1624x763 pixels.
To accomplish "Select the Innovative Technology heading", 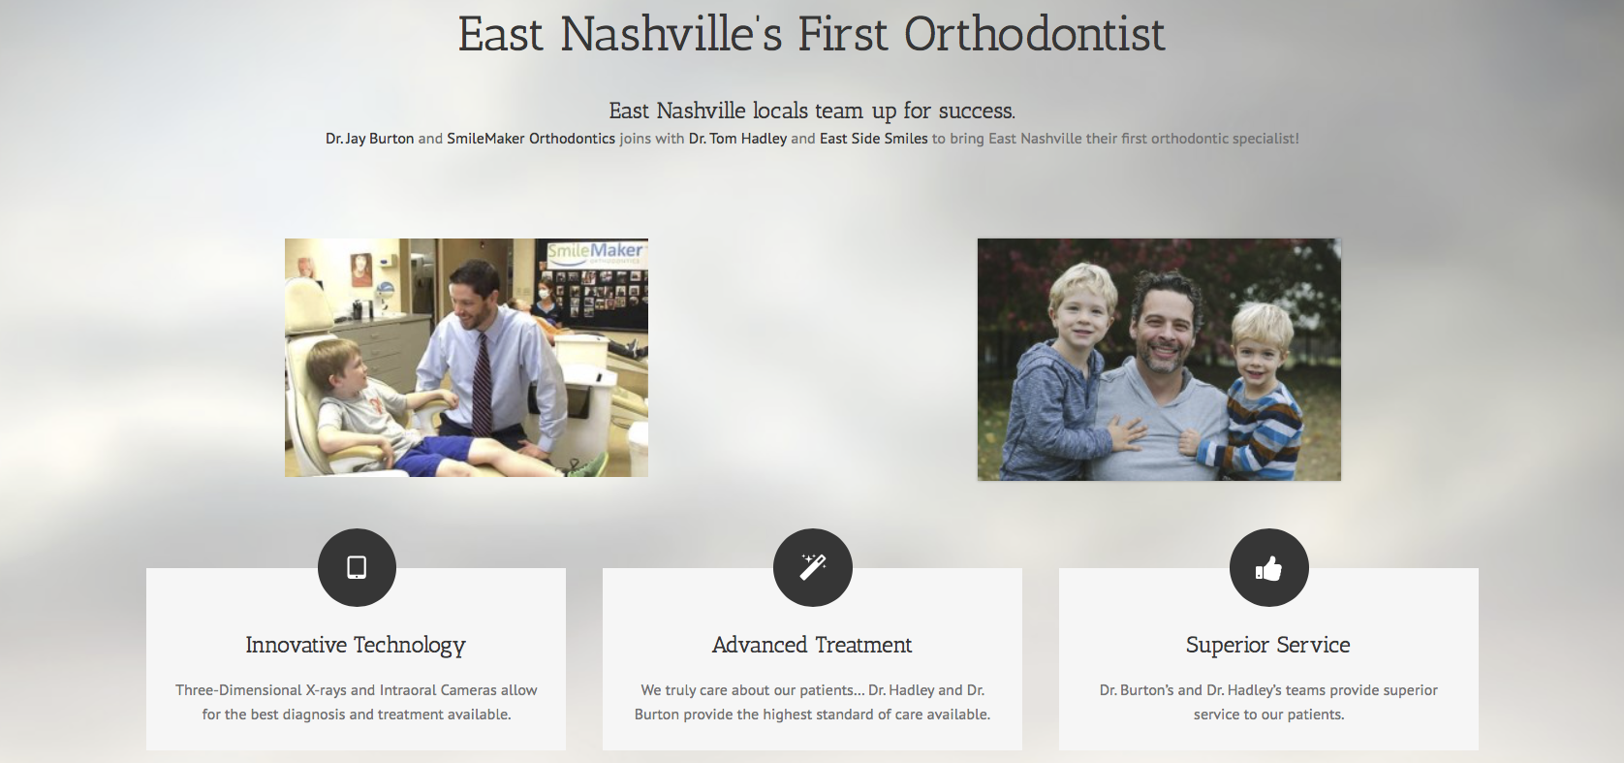I will click(x=356, y=645).
